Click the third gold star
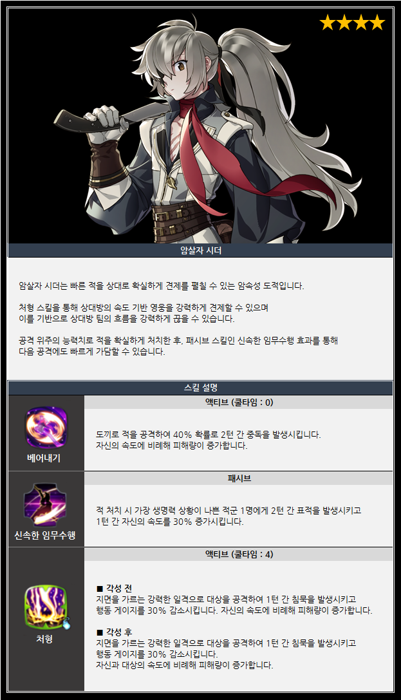 click(360, 22)
